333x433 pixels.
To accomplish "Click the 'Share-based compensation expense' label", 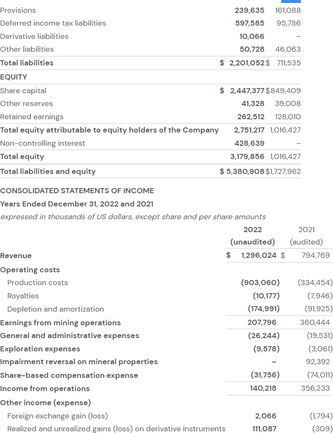I will tap(69, 375).
